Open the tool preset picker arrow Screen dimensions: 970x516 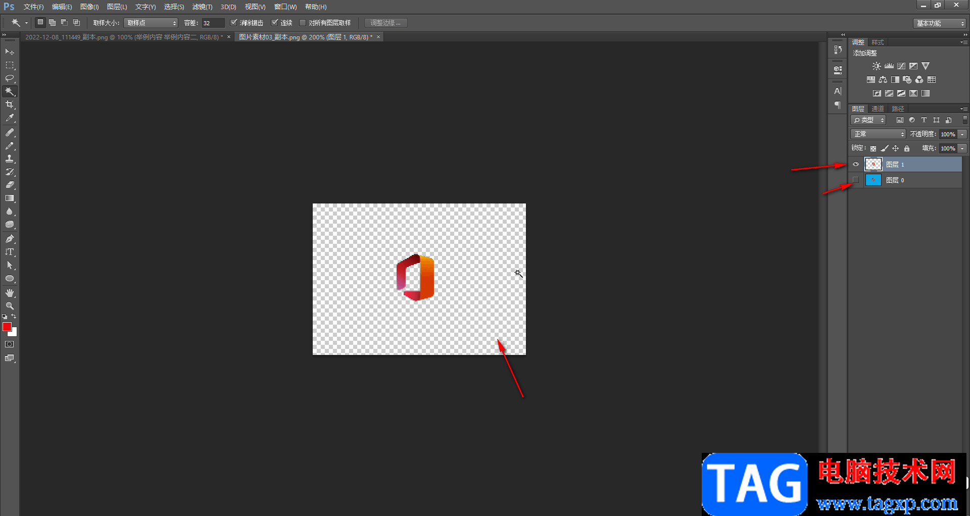coord(26,23)
